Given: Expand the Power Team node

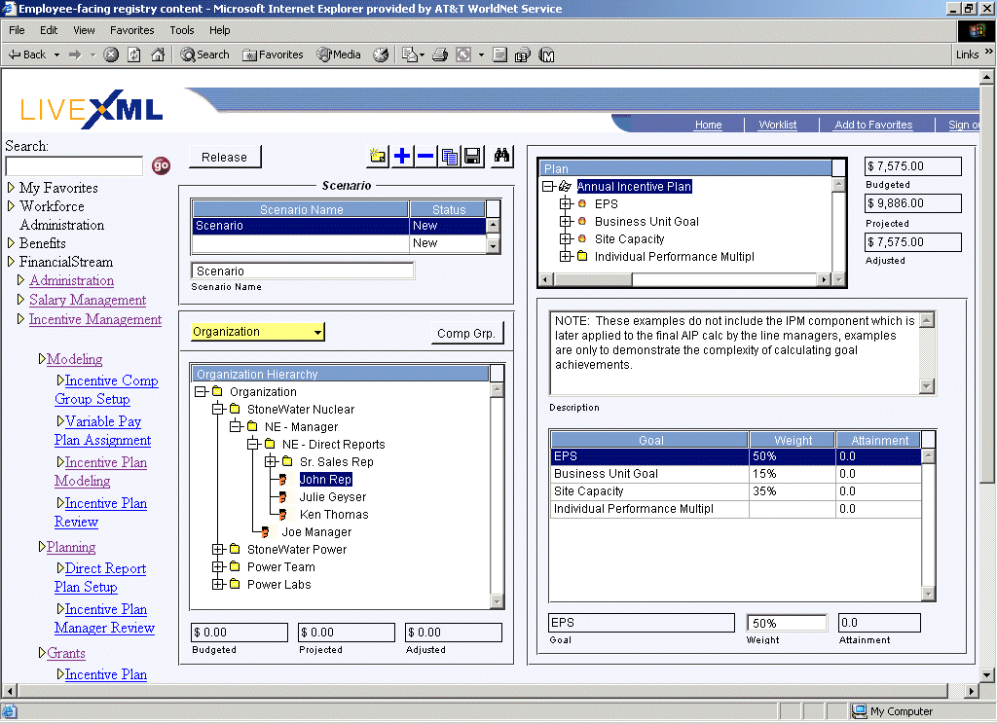Looking at the screenshot, I should pos(218,566).
